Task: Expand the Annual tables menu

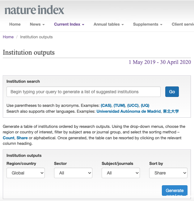Action: click(x=108, y=24)
